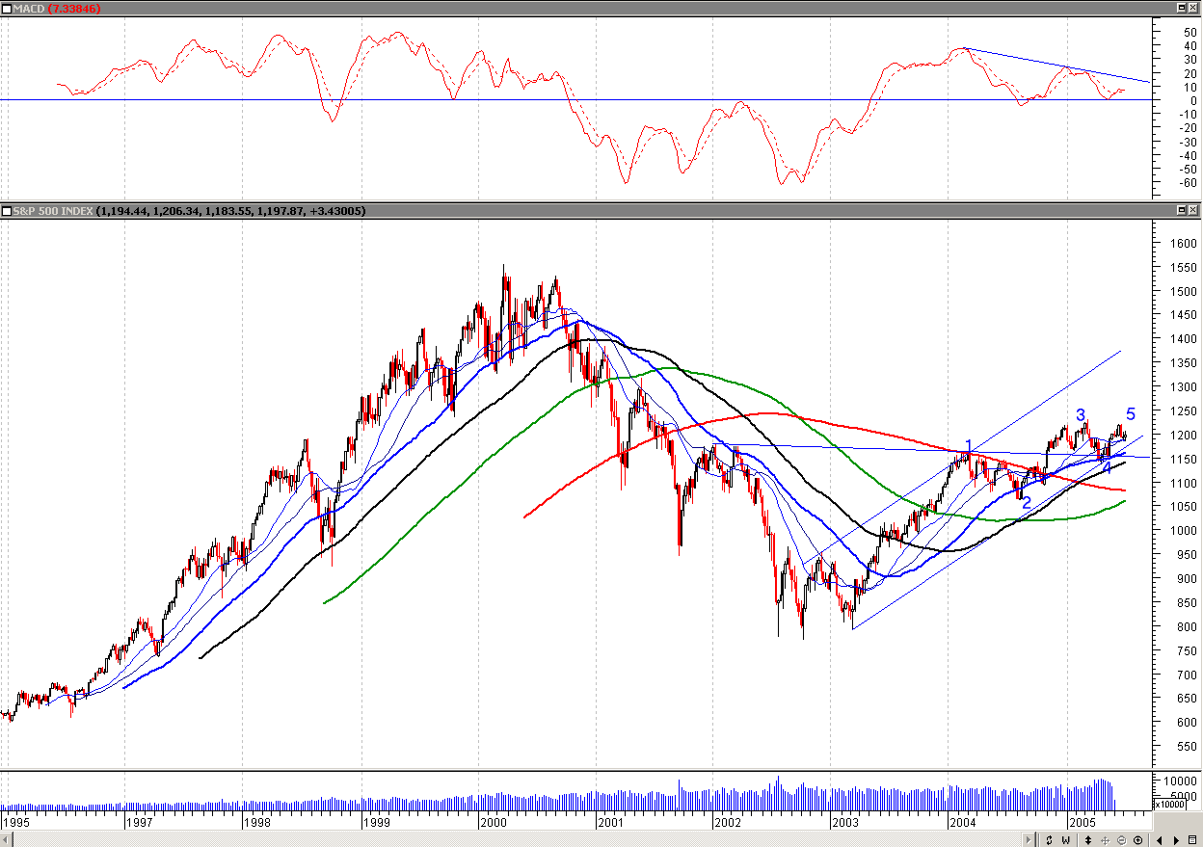Activate the chart pan crosshair tool
The height and width of the screenshot is (847, 1203).
pyautogui.click(x=1106, y=840)
